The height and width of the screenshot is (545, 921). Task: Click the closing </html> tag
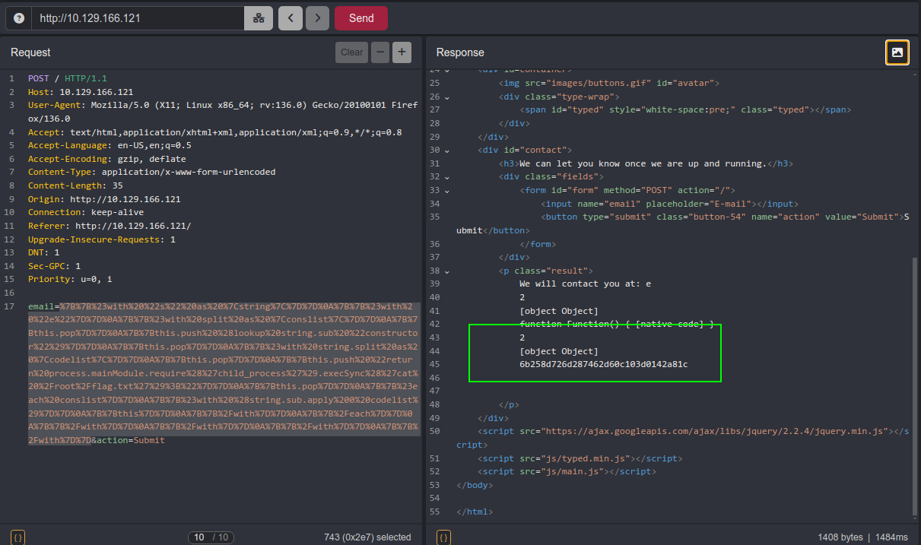coord(475,512)
